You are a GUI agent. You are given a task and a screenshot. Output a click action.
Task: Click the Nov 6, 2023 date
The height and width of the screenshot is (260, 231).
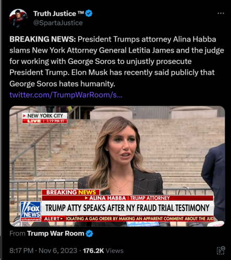[x=58, y=251]
